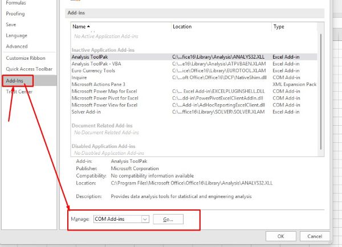
Task: Click the Go... button
Action: (x=168, y=219)
